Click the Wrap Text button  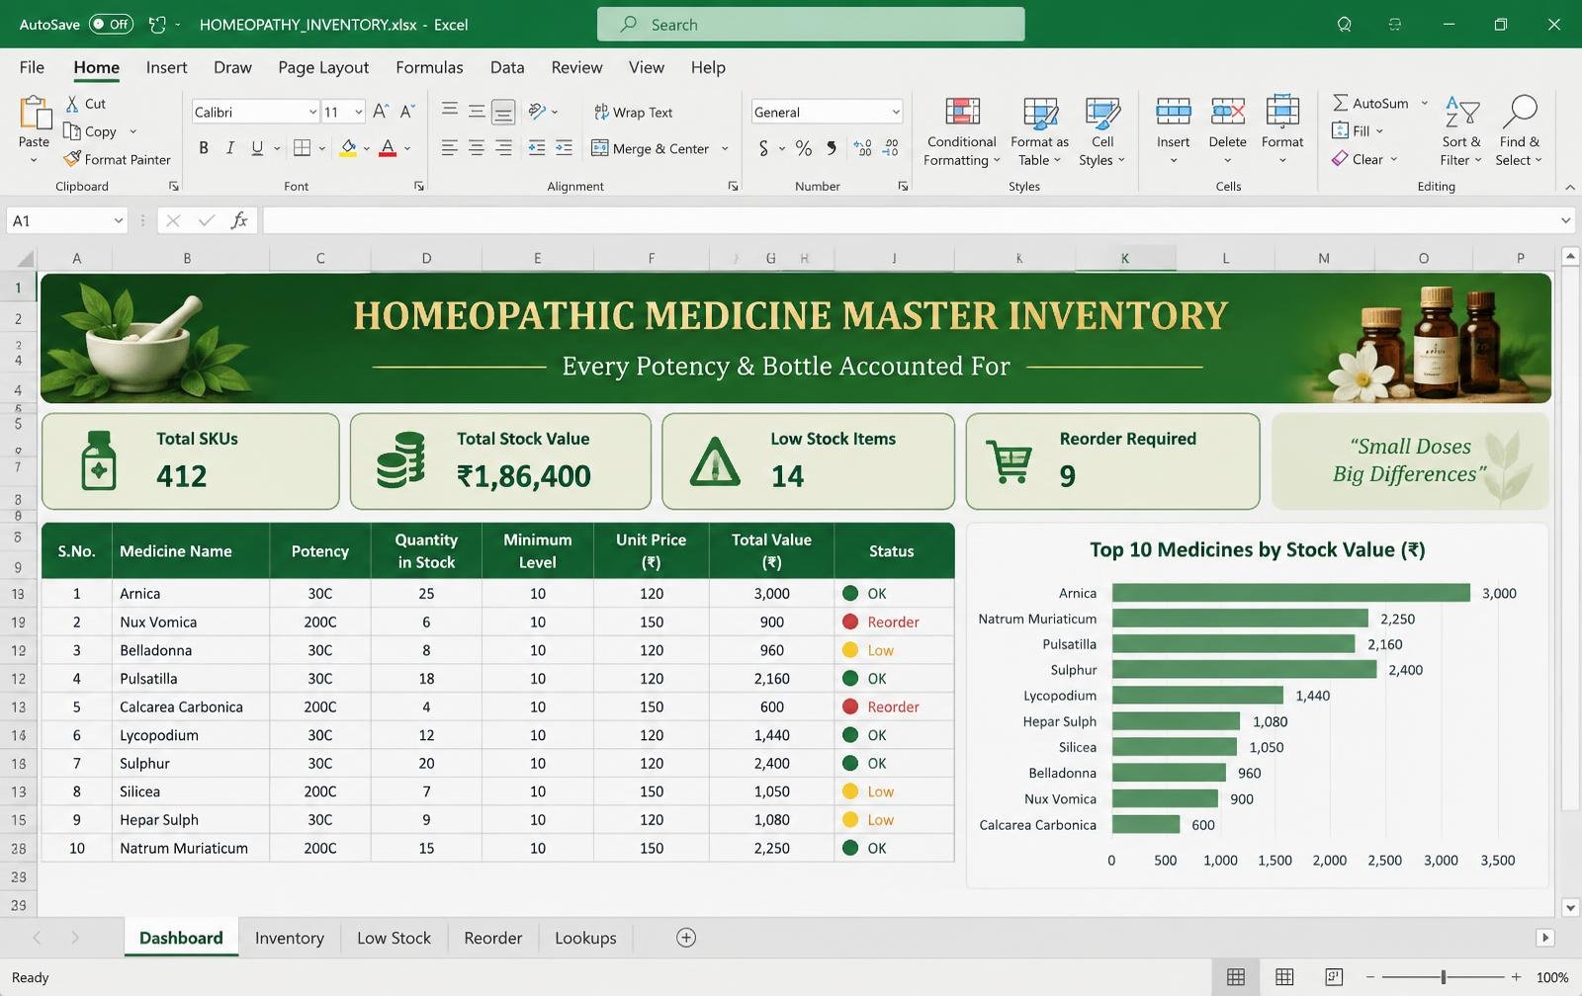pos(633,113)
